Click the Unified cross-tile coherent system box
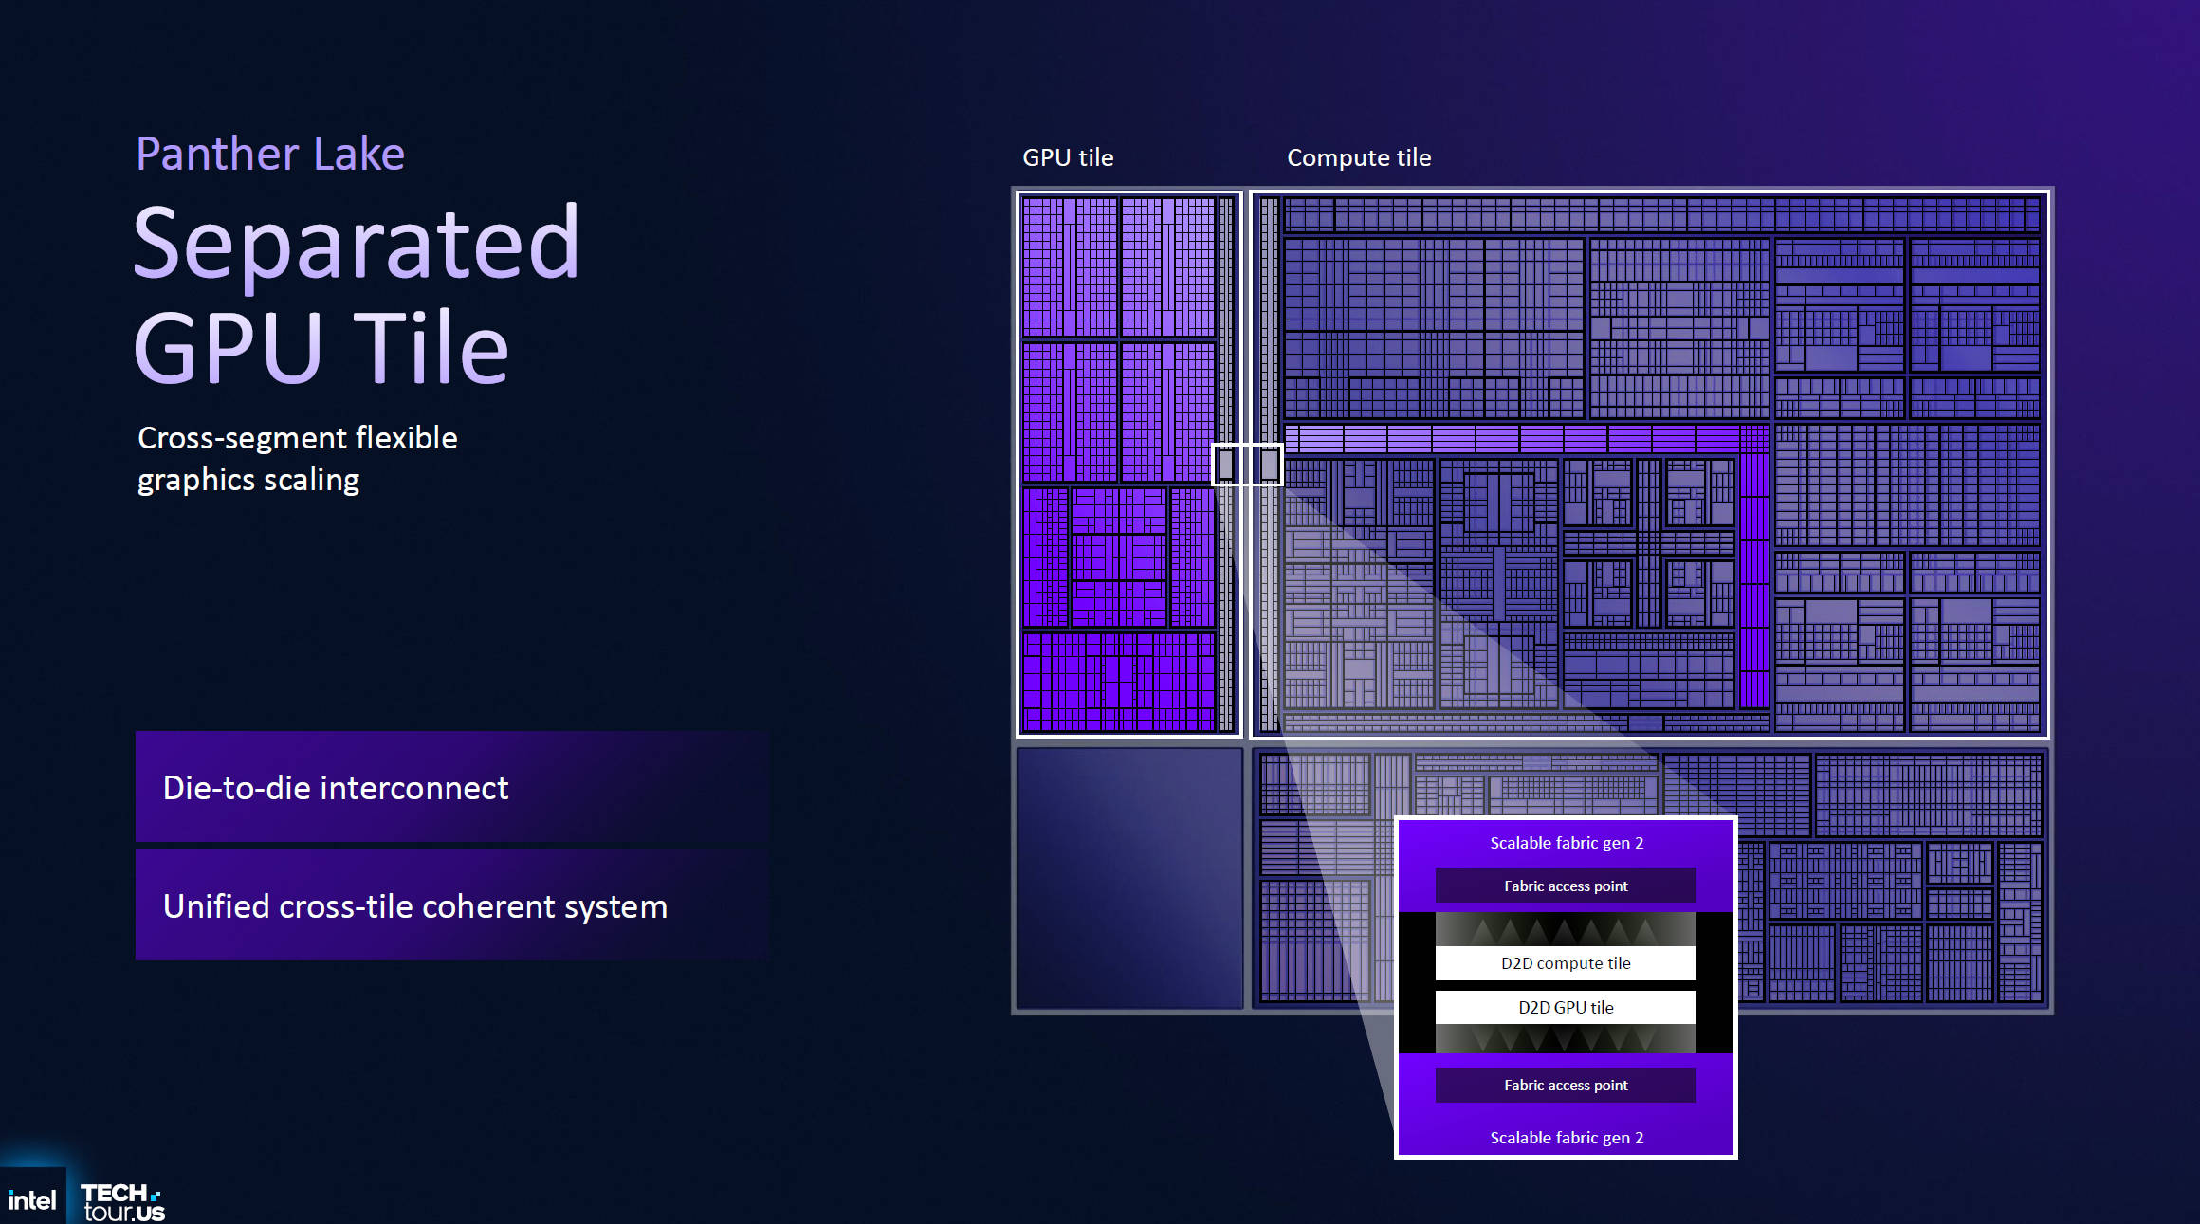The height and width of the screenshot is (1224, 2200). point(451,905)
